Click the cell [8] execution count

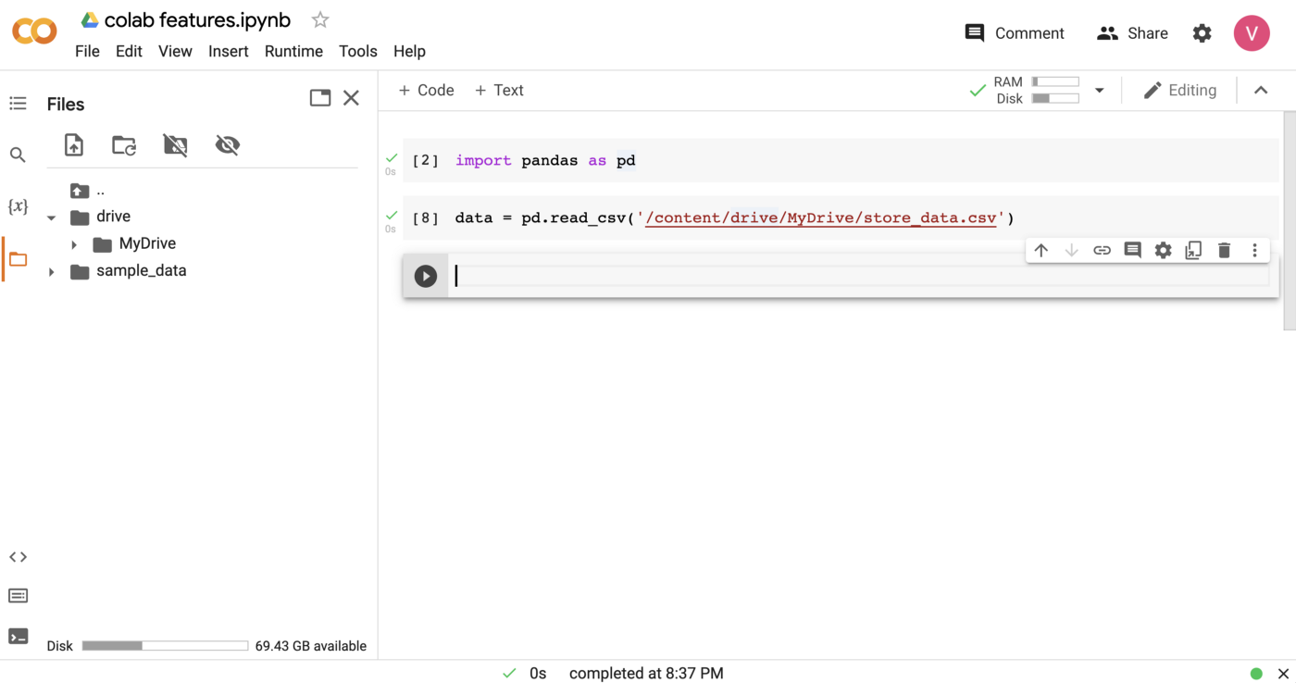click(x=426, y=218)
